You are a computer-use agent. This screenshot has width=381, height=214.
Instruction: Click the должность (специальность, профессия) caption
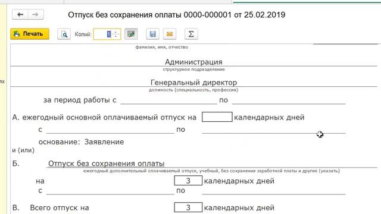(x=193, y=90)
